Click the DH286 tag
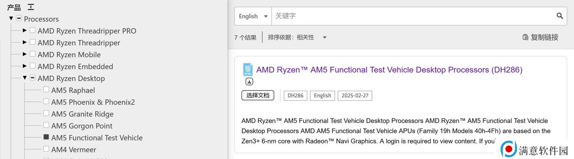The image size is (574, 159). [x=295, y=96]
